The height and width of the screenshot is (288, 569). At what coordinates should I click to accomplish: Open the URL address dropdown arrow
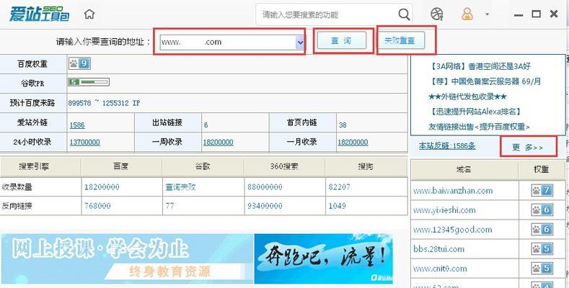click(x=300, y=42)
